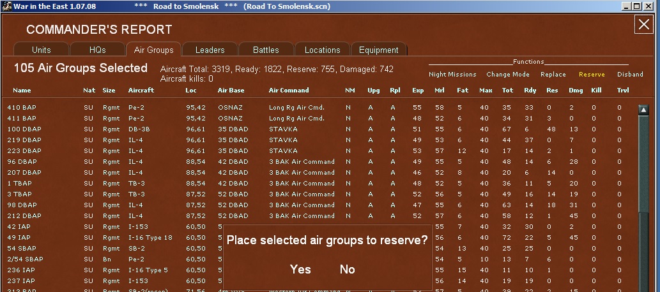The image size is (660, 292).
Task: Show the Locations tab
Action: click(x=323, y=50)
